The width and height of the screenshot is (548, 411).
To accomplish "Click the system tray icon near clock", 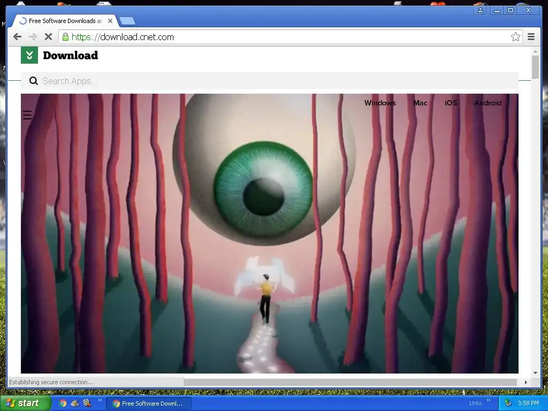I will point(508,404).
